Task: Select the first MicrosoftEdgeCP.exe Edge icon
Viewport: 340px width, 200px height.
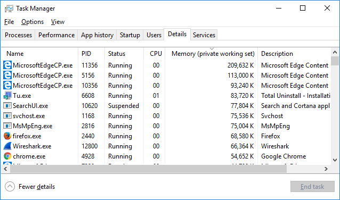Action: tap(7, 65)
